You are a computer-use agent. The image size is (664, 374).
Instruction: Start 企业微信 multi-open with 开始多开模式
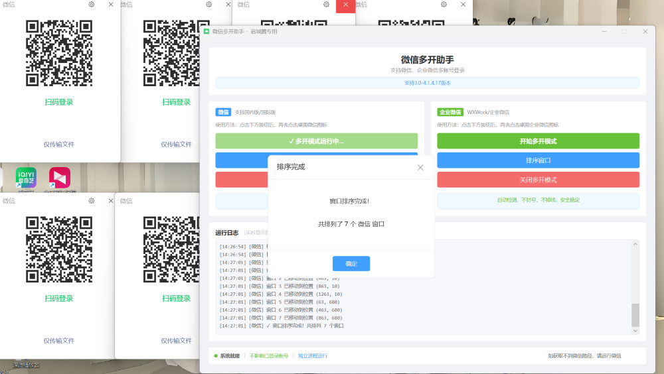(x=539, y=141)
